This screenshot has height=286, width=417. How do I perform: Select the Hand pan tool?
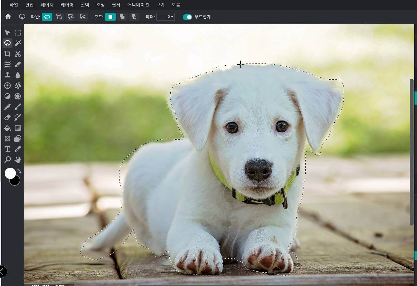point(18,160)
